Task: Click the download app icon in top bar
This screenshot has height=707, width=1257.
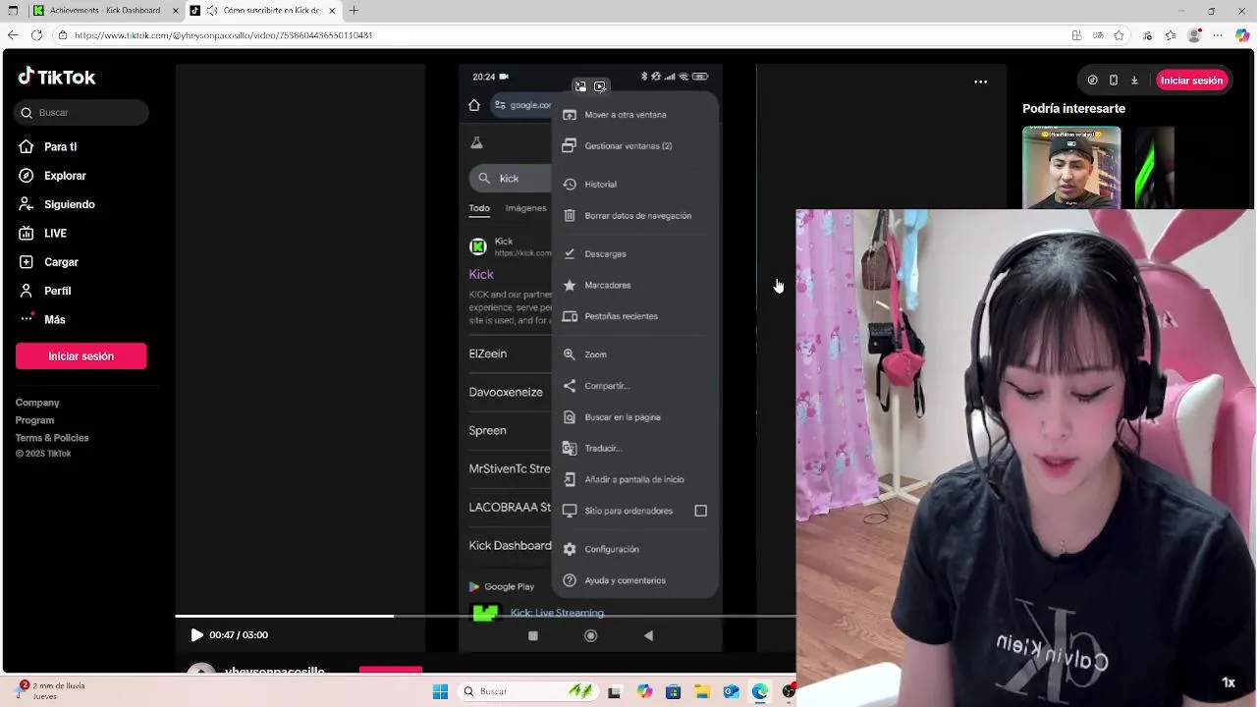Action: (1133, 81)
